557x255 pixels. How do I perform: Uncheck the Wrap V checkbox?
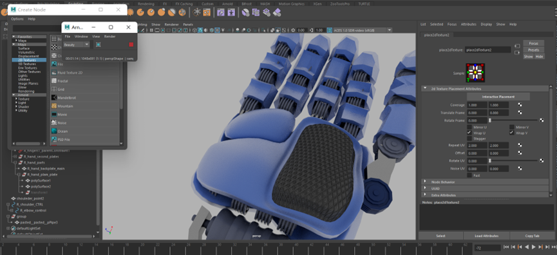(511, 133)
